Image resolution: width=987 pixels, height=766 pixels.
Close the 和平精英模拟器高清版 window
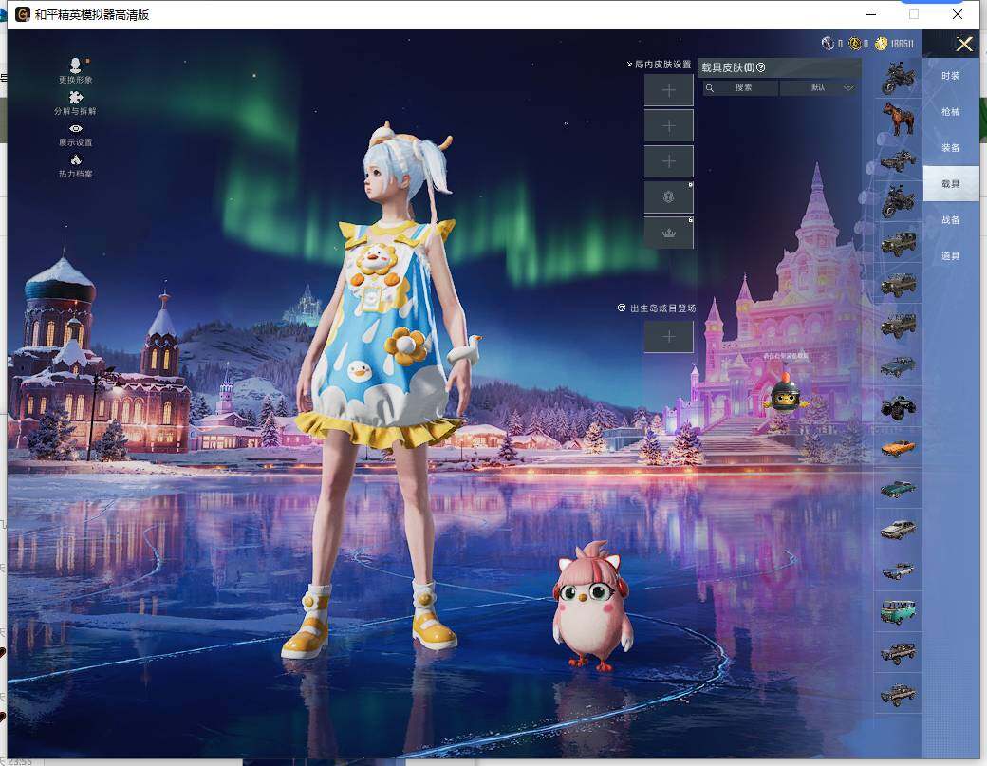tap(958, 14)
